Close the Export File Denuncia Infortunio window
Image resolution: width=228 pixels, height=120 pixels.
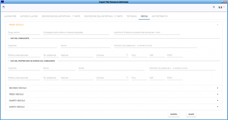click(x=225, y=2)
